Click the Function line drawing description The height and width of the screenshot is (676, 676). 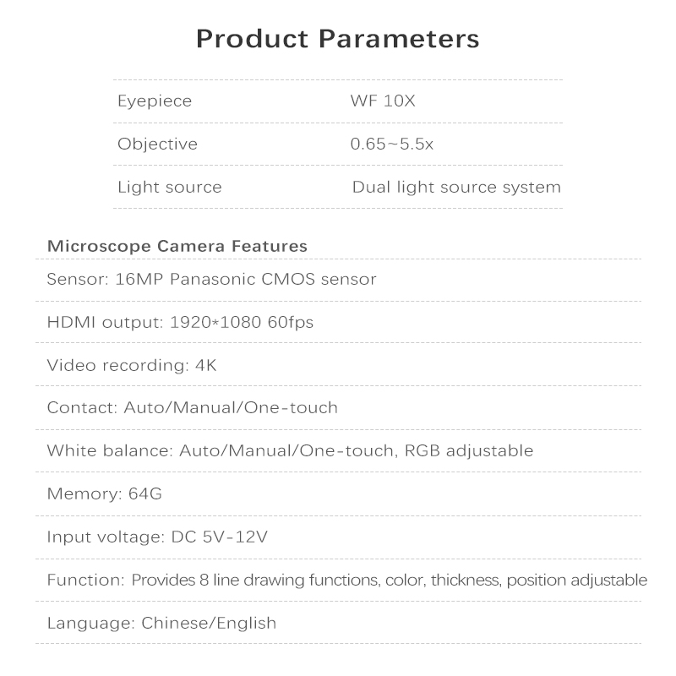pyautogui.click(x=347, y=581)
